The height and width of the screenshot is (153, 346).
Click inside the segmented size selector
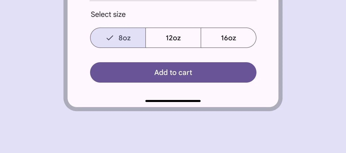(173, 38)
